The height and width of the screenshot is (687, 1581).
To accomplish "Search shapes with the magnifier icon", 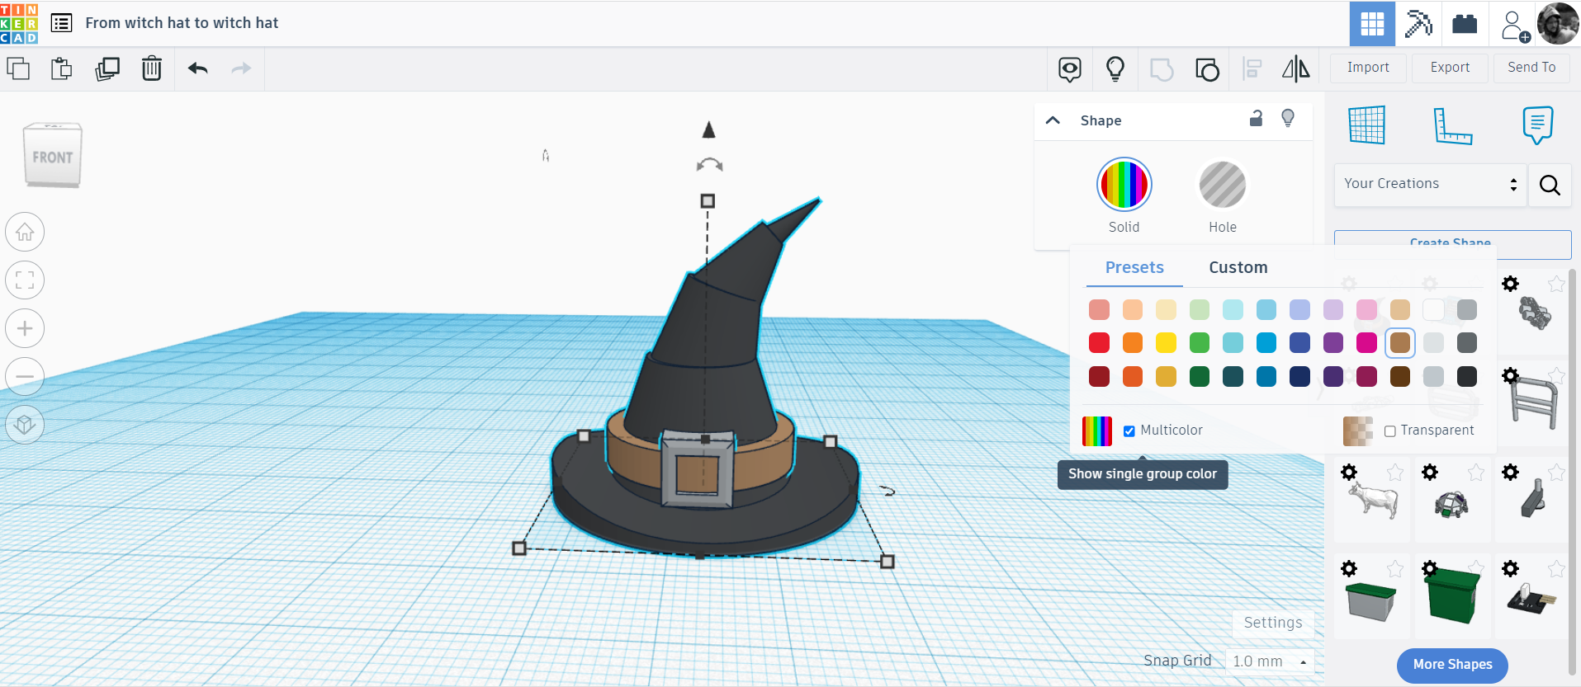I will coord(1550,185).
